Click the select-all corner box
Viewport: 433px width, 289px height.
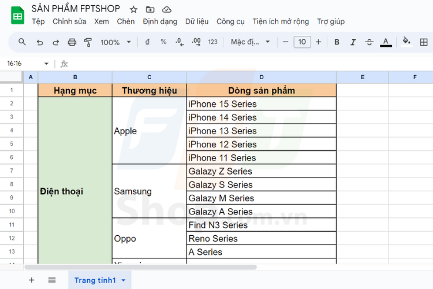point(12,77)
